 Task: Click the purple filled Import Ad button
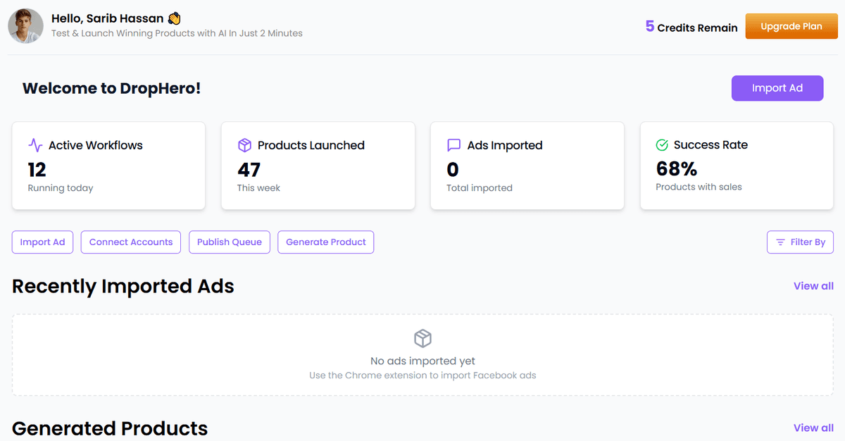(x=777, y=88)
